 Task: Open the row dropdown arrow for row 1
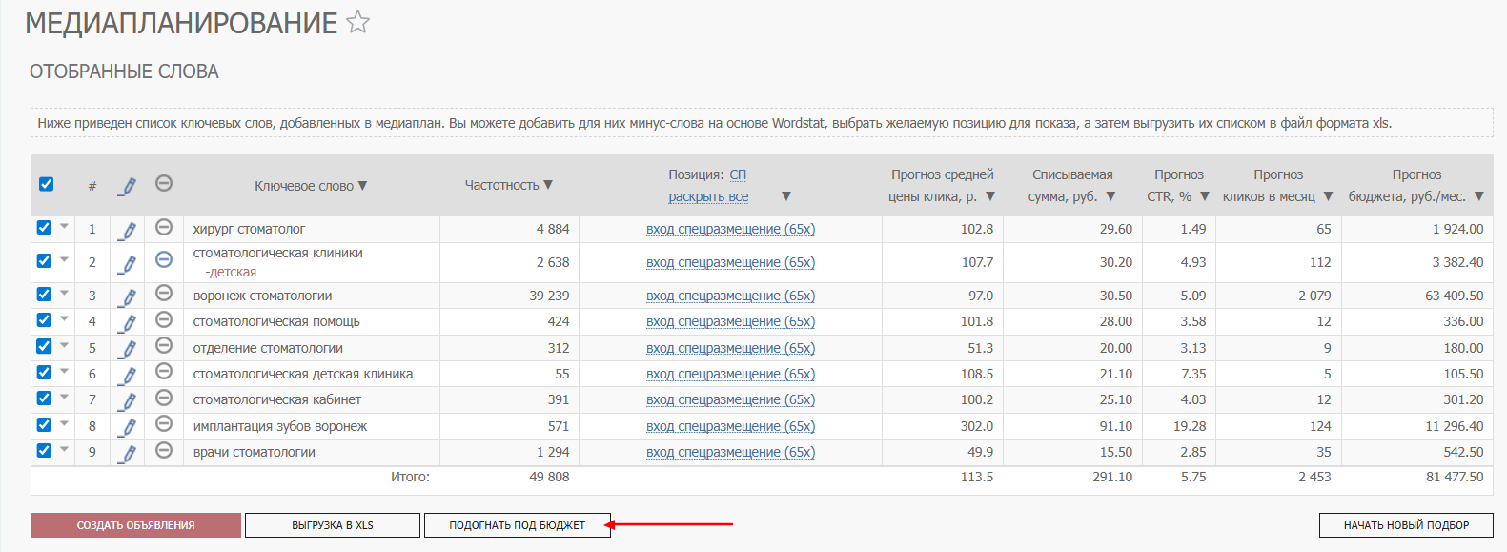point(64,227)
